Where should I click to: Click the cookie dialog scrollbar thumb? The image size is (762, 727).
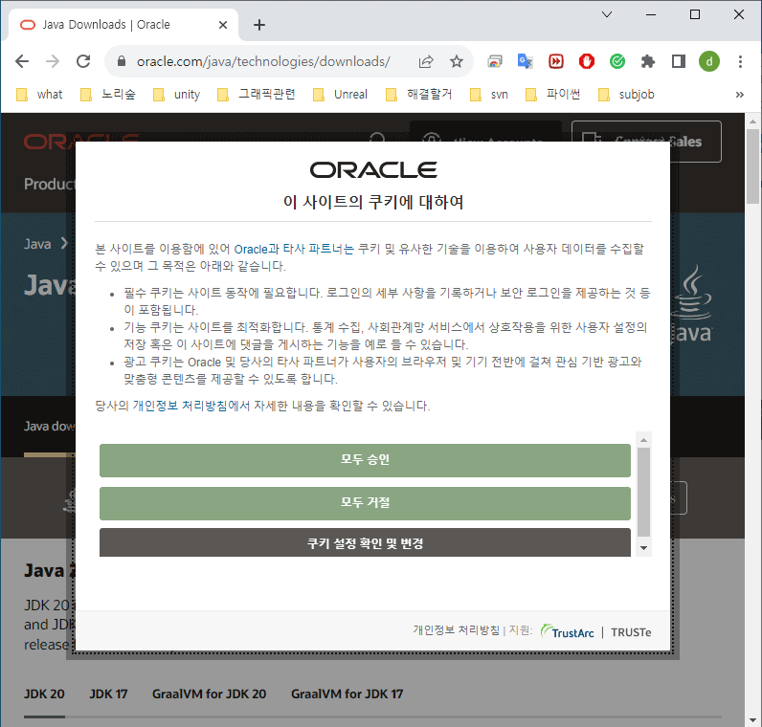coord(643,492)
